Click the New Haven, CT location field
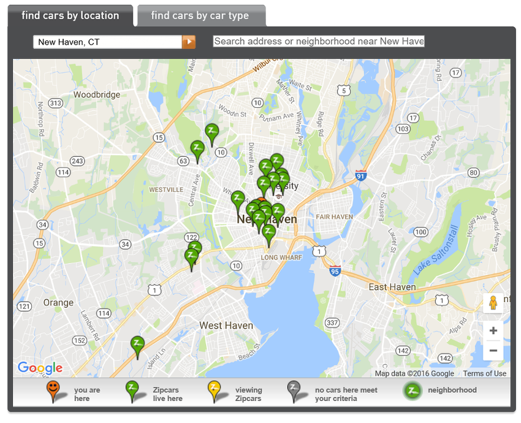Screen dimensions: 521x423 (x=107, y=42)
